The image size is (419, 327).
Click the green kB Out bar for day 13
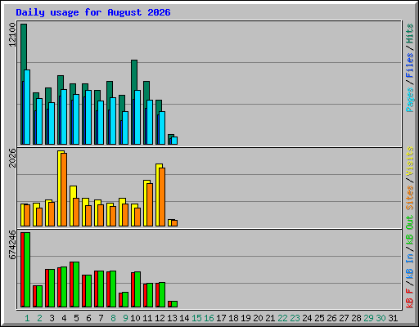click(174, 304)
